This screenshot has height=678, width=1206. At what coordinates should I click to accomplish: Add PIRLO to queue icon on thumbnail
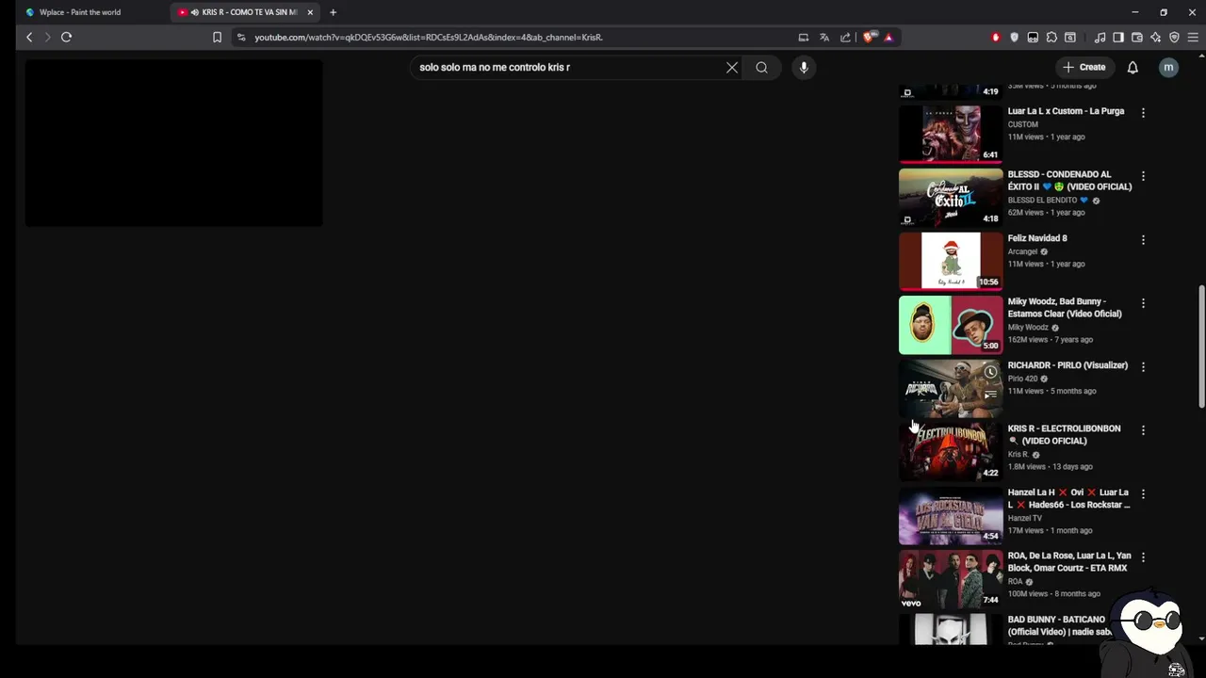click(x=990, y=395)
